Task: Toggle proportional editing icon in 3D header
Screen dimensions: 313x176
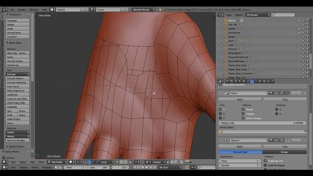Action: (x=136, y=162)
